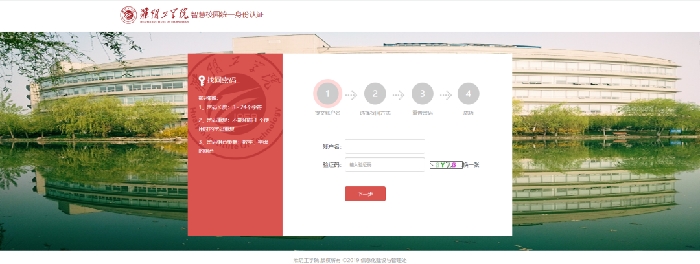
Task: Click the 提交账户名 step label
Action: (x=328, y=113)
